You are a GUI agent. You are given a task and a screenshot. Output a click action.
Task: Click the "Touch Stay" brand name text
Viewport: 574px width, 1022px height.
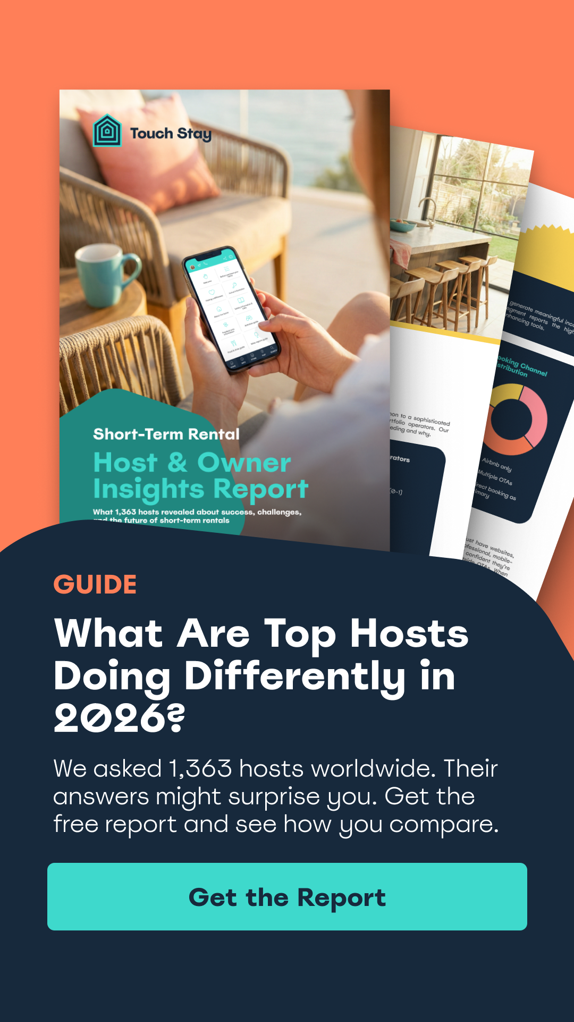pos(171,133)
